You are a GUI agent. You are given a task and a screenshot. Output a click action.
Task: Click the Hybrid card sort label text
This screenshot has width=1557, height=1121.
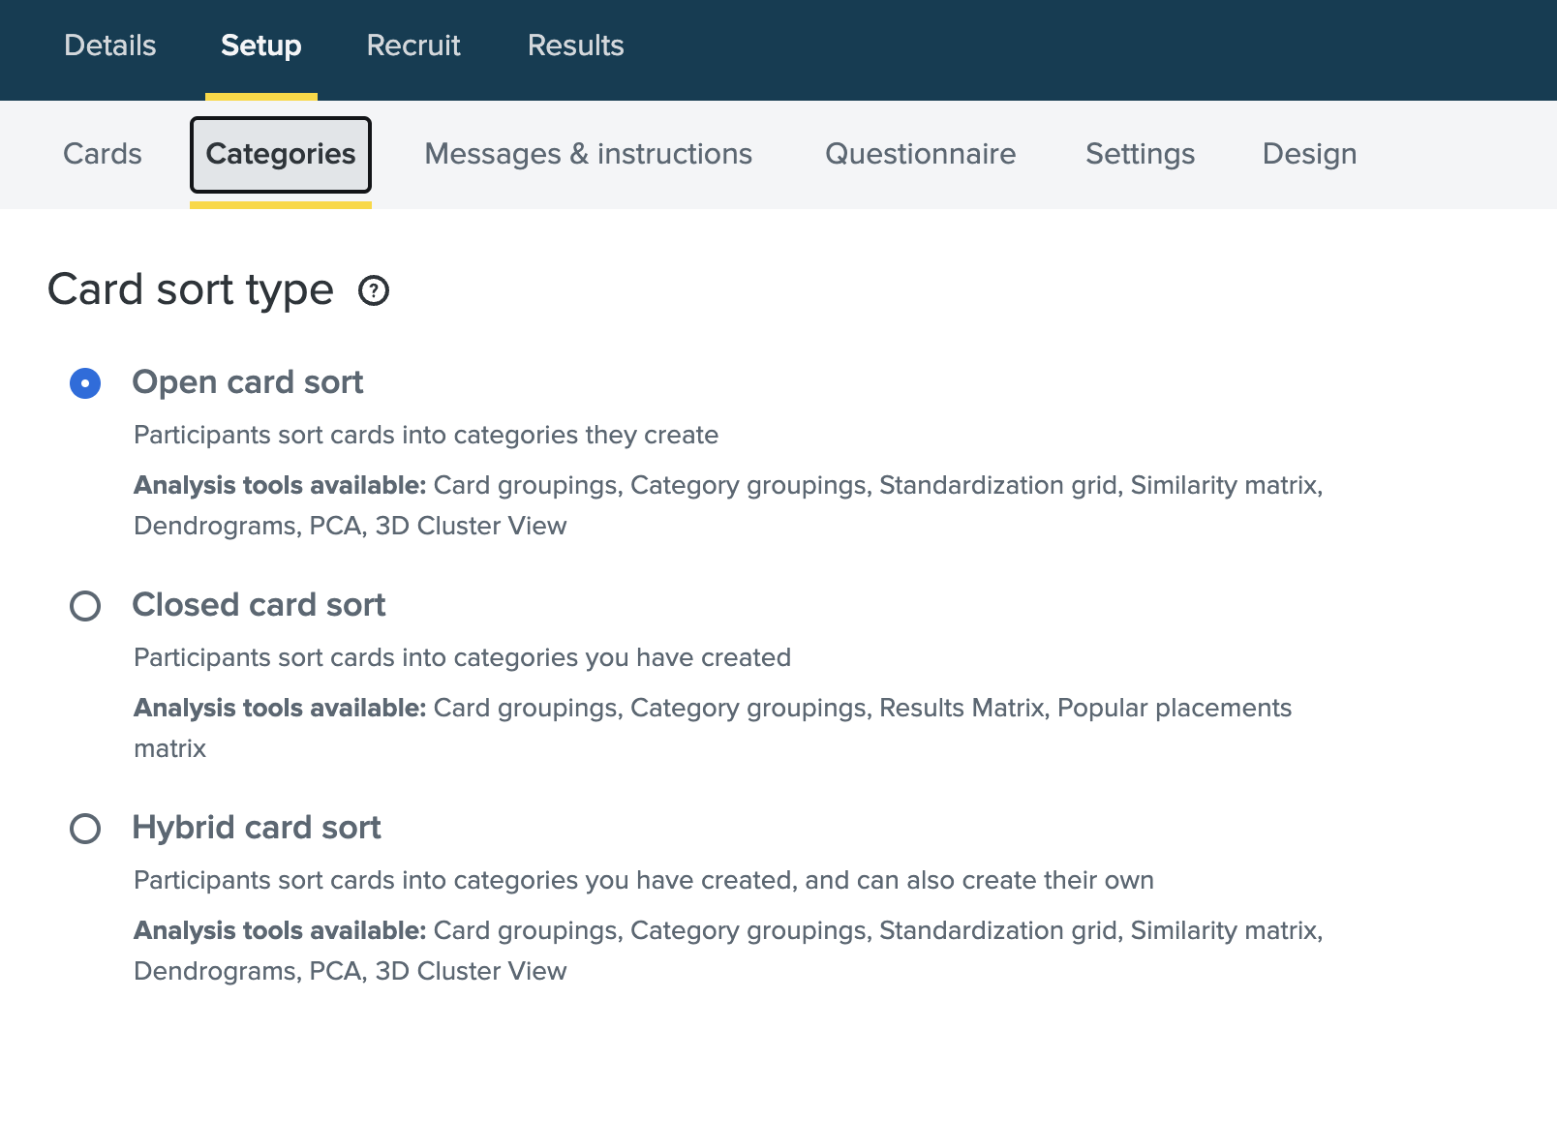[x=256, y=828]
